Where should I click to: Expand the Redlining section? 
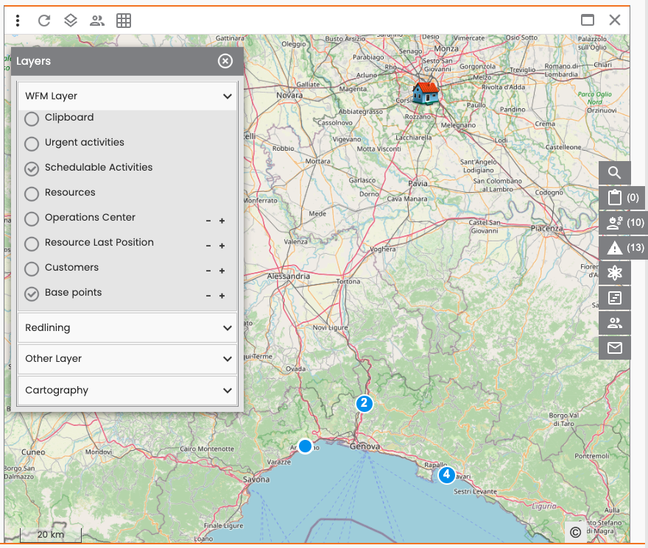[x=127, y=327]
